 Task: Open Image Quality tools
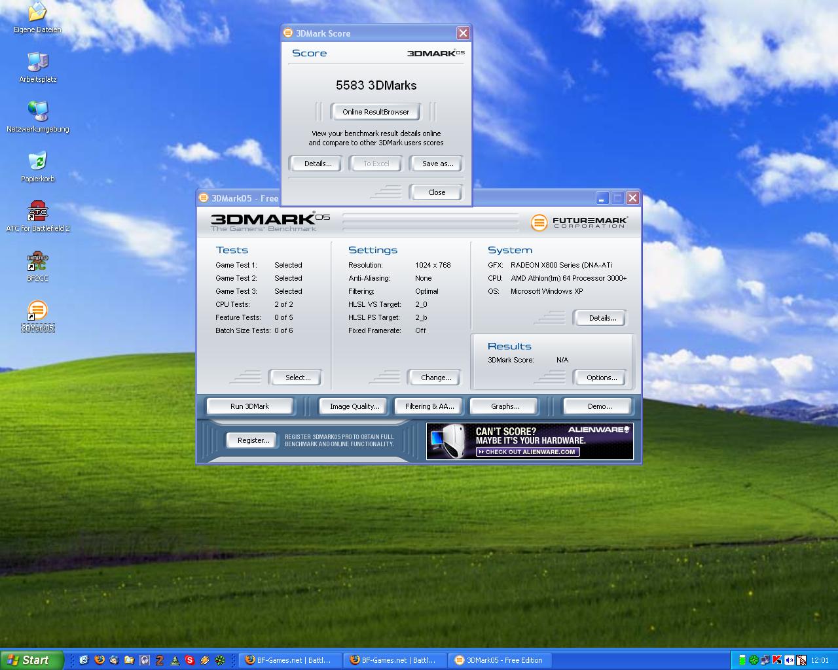pos(354,406)
